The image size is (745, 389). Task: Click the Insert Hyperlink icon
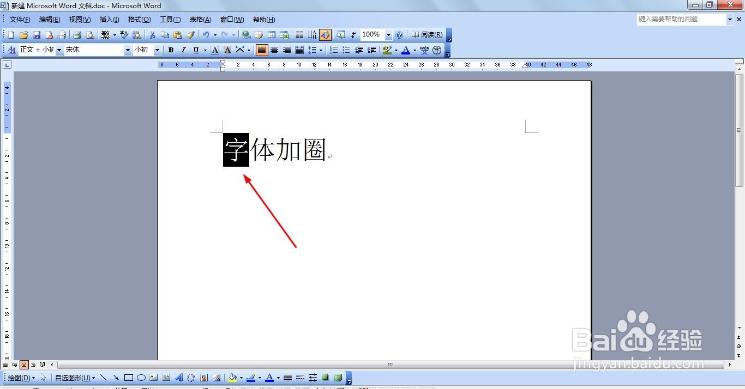pyautogui.click(x=245, y=34)
